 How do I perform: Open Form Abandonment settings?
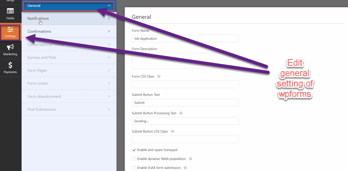(x=69, y=97)
